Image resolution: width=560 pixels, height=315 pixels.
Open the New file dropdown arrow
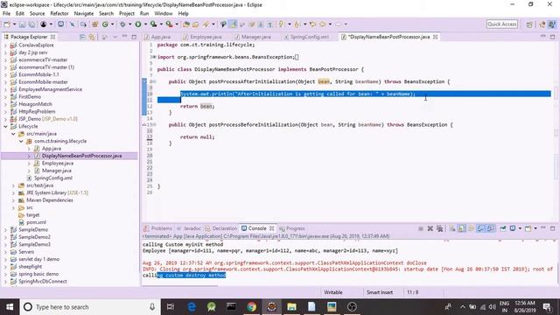coord(14,24)
